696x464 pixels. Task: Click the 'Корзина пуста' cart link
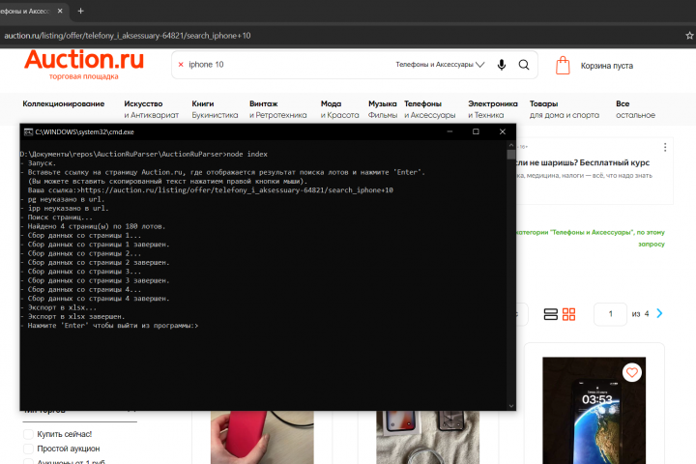(x=607, y=66)
